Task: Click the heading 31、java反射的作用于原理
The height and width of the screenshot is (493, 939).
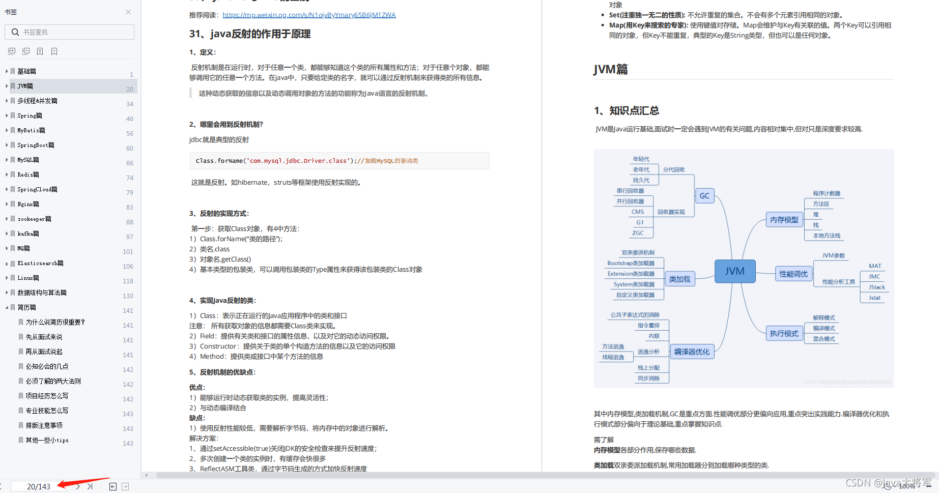Action: [x=250, y=34]
